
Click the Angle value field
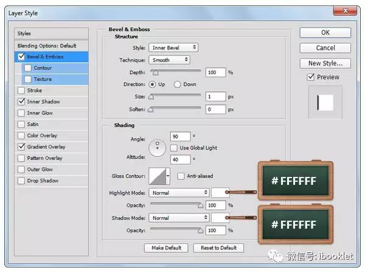181,136
